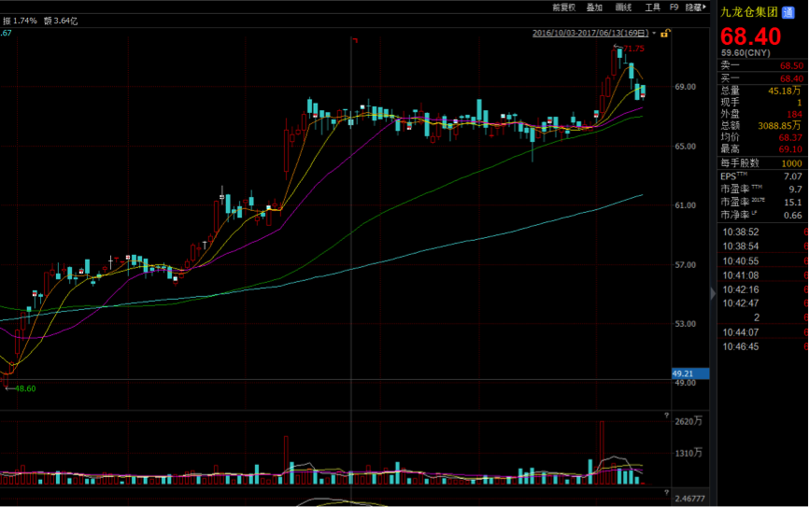809x507 pixels.
Task: Open the 叠加 overlay menu
Action: coord(594,7)
